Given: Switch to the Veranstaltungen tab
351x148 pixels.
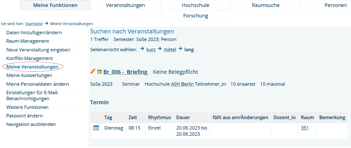Looking at the screenshot, I should click(x=125, y=5).
